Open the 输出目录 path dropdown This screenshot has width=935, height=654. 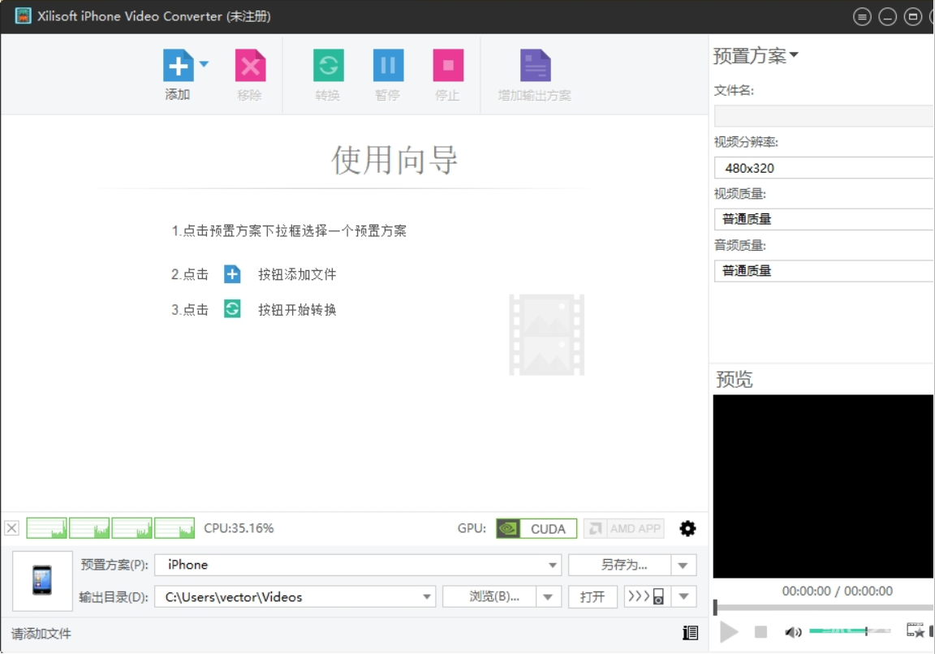coord(295,596)
